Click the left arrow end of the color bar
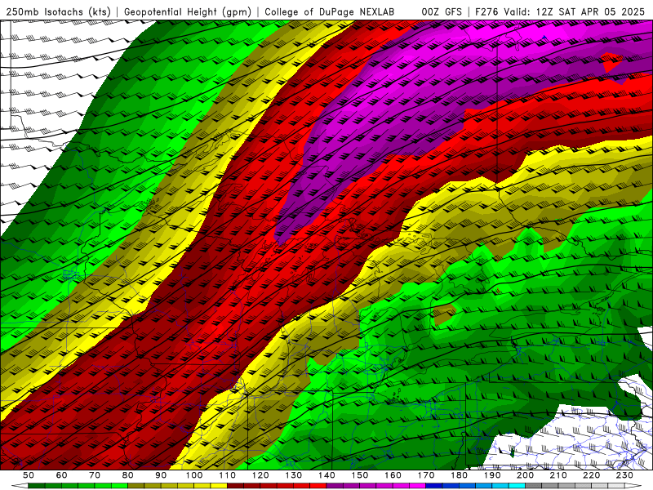This screenshot has height=490, width=653. coord(20,485)
